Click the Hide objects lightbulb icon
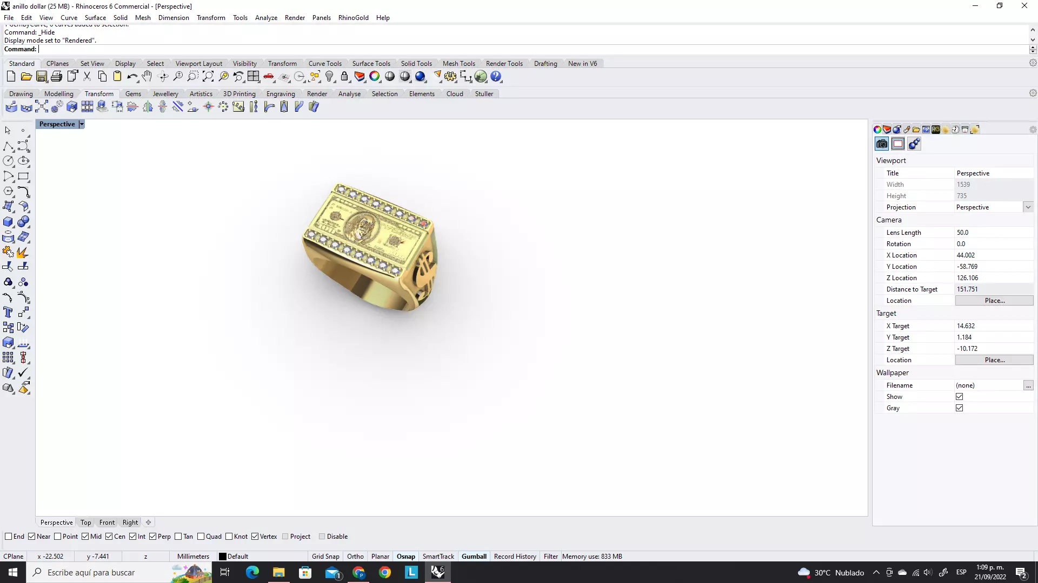The width and height of the screenshot is (1038, 583). coord(329,77)
